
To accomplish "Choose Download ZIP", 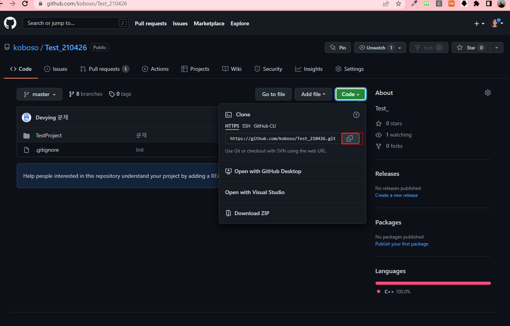I will (292, 213).
